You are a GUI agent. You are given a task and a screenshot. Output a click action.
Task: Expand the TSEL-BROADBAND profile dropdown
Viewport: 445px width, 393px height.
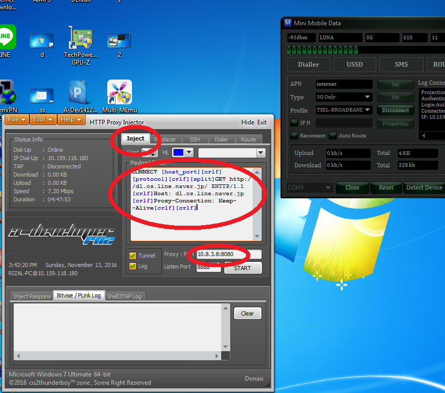[344, 110]
